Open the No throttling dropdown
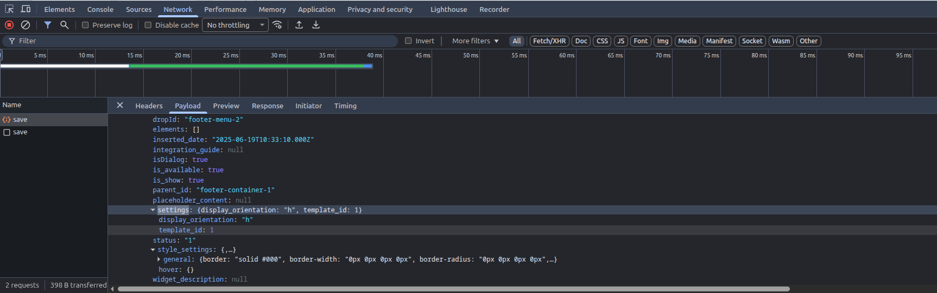 pos(235,25)
